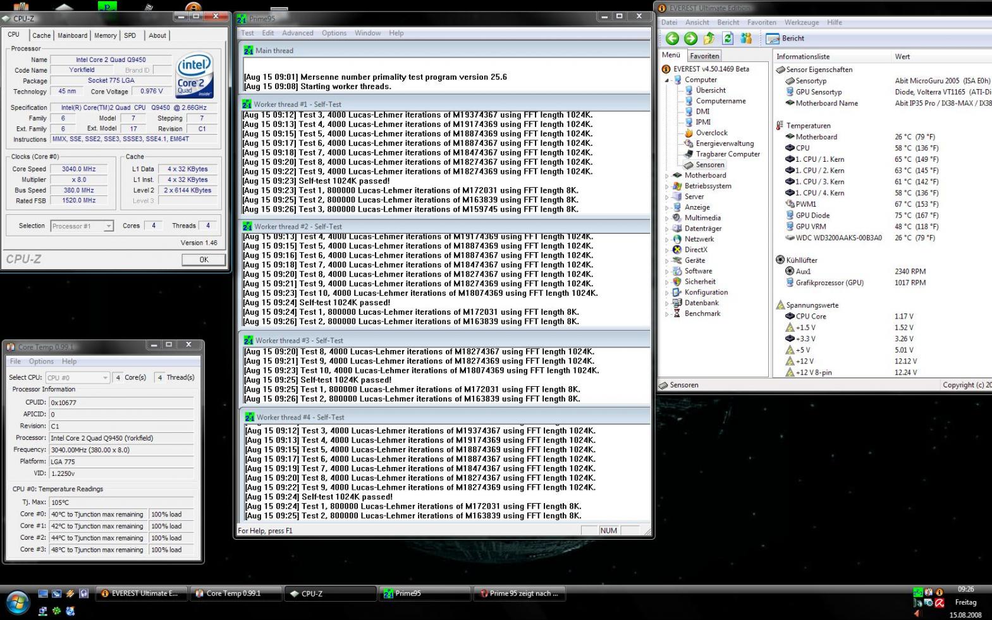Open Windows Start orb
This screenshot has width=992, height=620.
click(x=18, y=602)
